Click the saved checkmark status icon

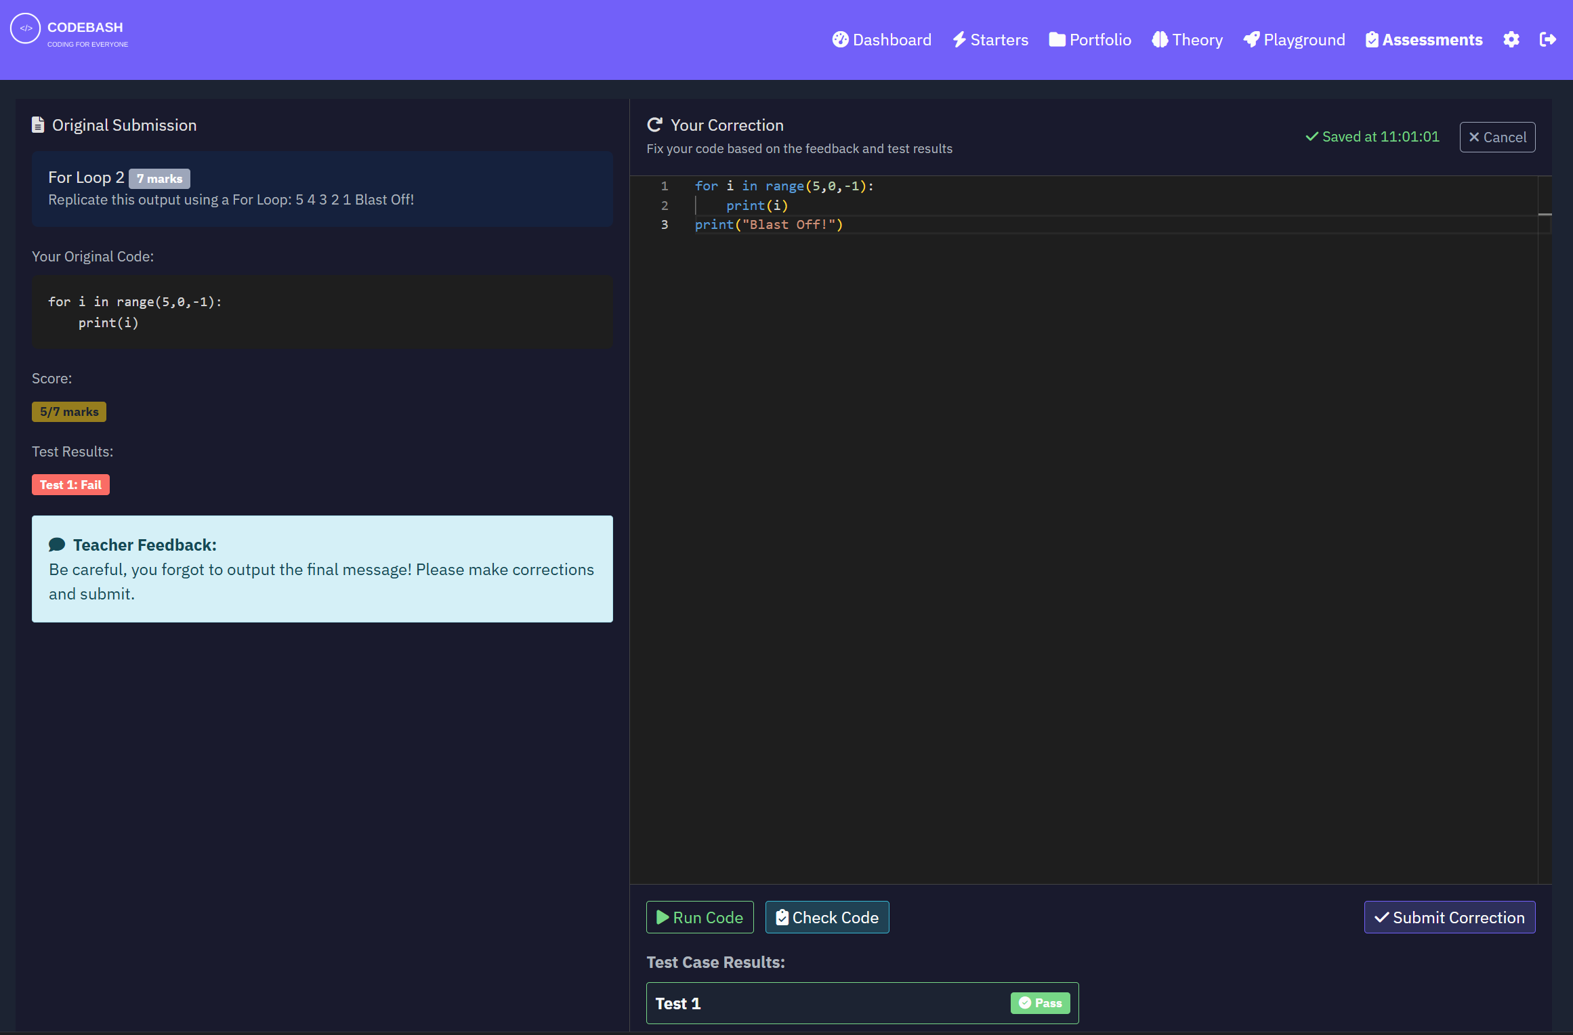[1312, 137]
